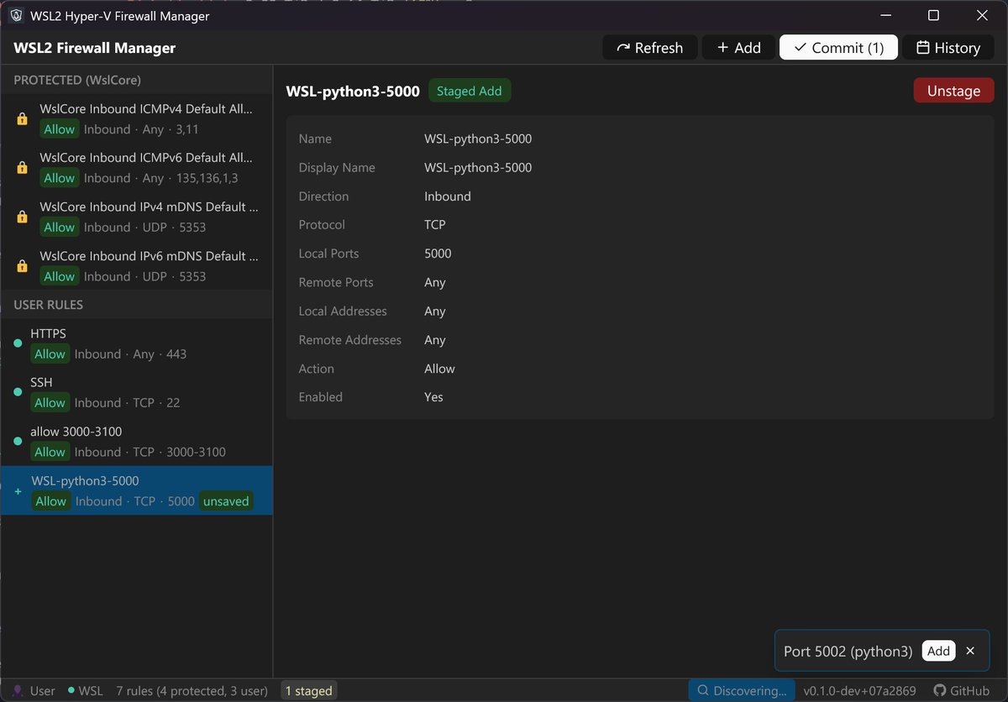Select the allow 3000-3100 rule
The width and height of the screenshot is (1008, 702).
[136, 442]
